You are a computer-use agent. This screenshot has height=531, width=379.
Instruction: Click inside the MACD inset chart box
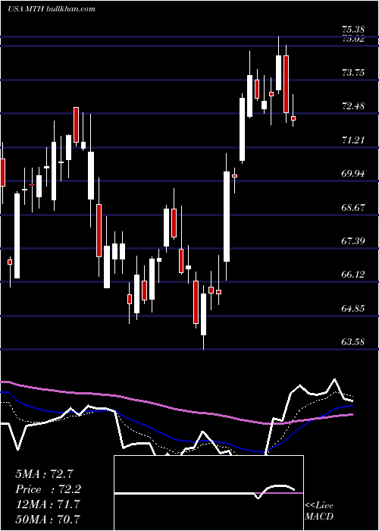coord(208,493)
